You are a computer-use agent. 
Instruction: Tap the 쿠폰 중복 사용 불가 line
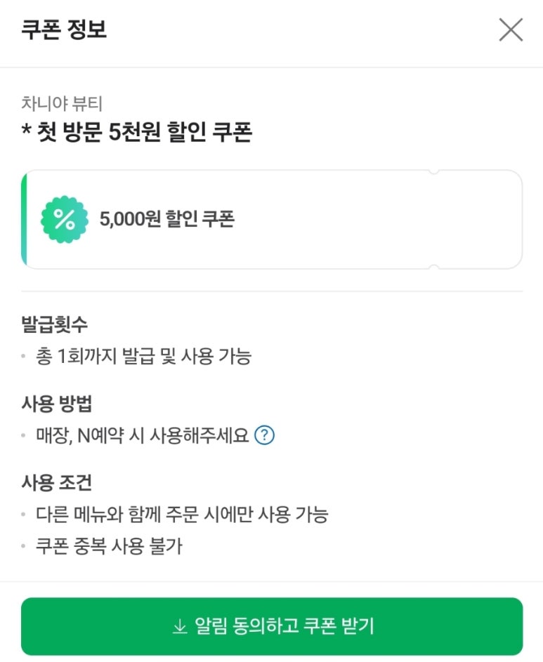coord(109,546)
